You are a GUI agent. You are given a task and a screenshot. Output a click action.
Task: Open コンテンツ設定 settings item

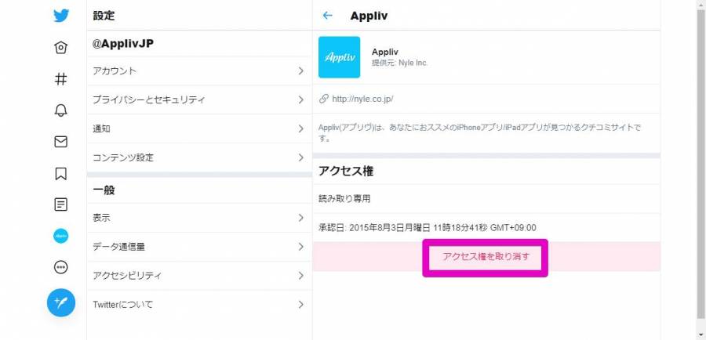click(199, 157)
